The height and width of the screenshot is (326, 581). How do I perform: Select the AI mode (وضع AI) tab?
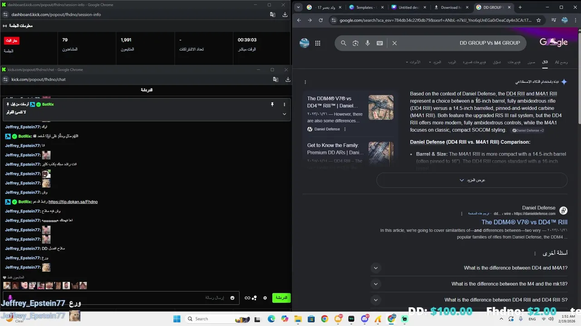pyautogui.click(x=561, y=62)
